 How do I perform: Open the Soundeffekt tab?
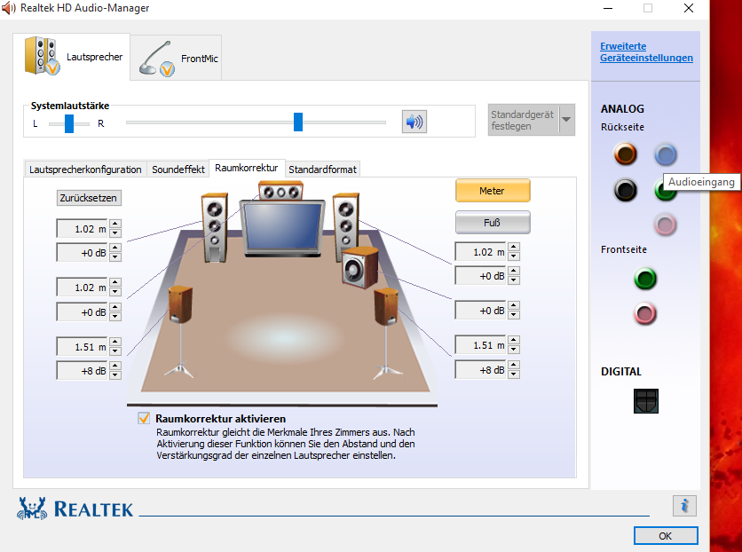178,170
